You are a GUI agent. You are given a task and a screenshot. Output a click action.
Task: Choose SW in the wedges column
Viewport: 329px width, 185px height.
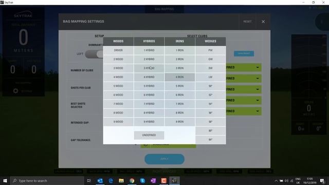pos(210,68)
